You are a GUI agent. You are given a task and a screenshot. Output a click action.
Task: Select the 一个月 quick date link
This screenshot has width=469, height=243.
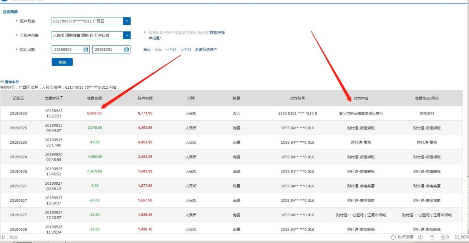[x=171, y=49]
